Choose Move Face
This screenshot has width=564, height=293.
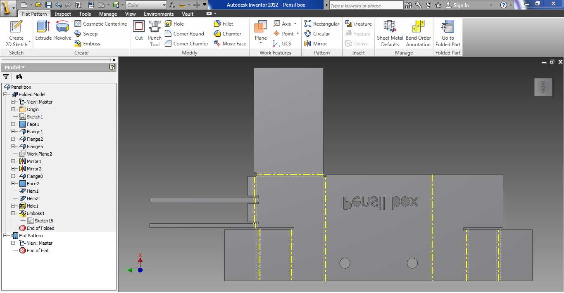tap(230, 43)
